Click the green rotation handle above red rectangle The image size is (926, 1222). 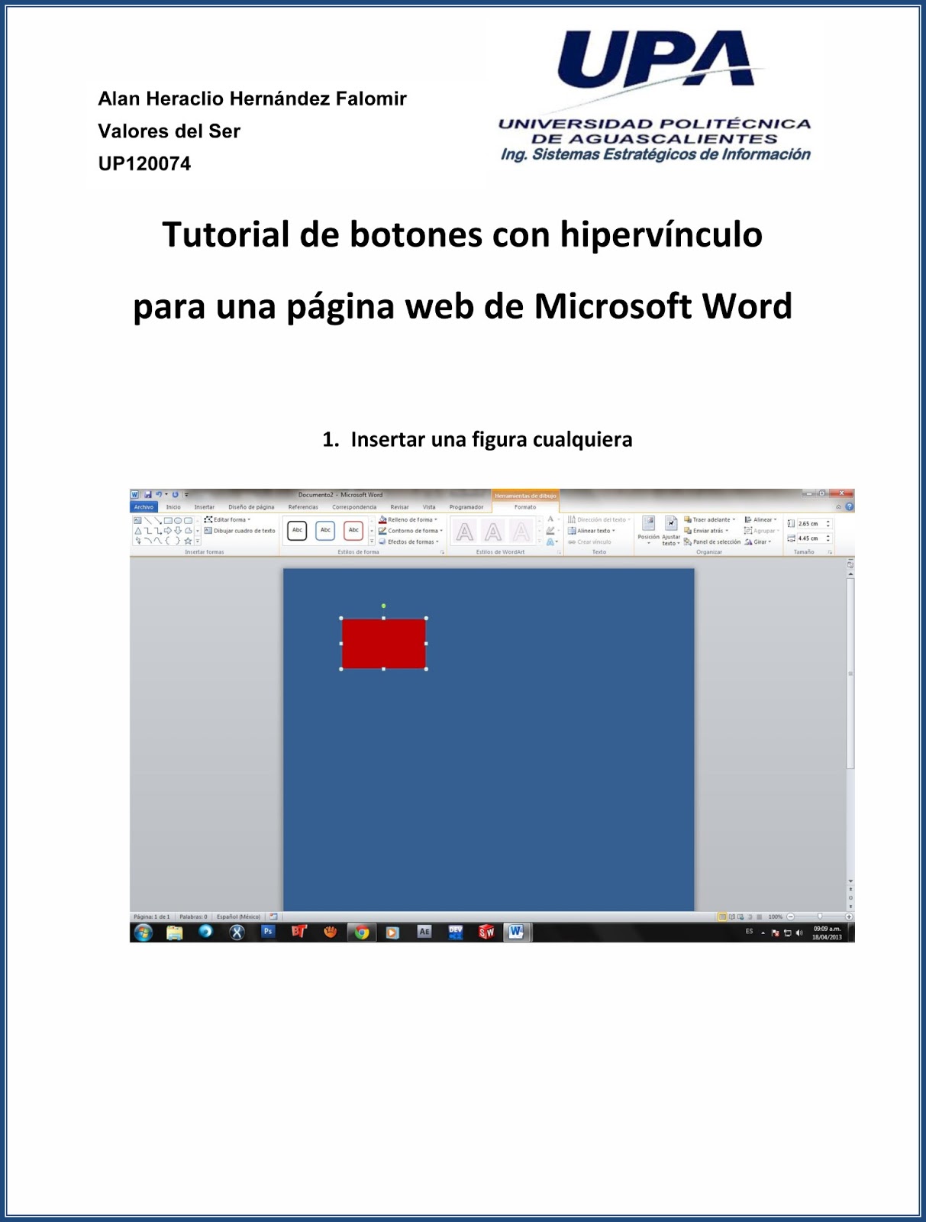383,606
